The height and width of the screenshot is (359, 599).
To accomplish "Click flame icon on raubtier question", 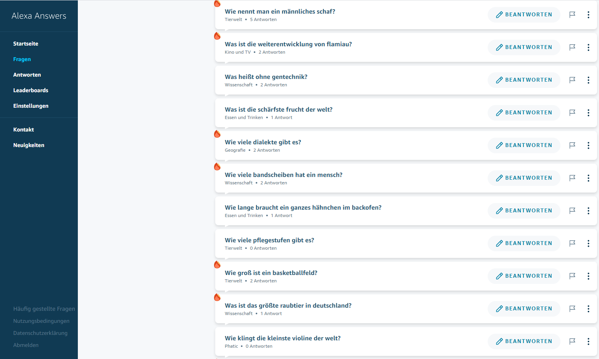I will (x=217, y=298).
